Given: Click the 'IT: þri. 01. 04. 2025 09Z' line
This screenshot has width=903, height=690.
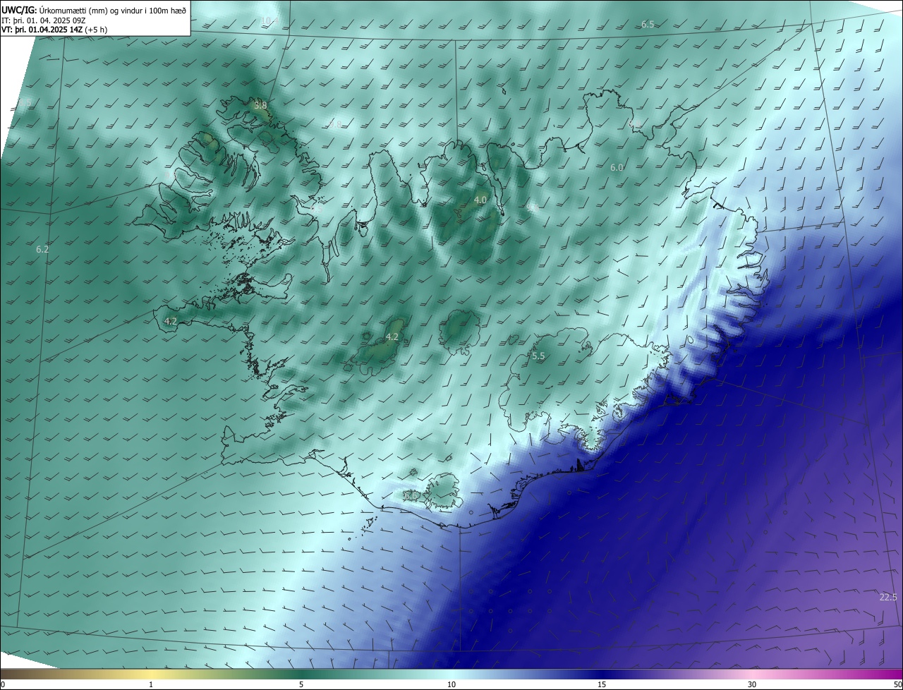Looking at the screenshot, I should (x=44, y=20).
